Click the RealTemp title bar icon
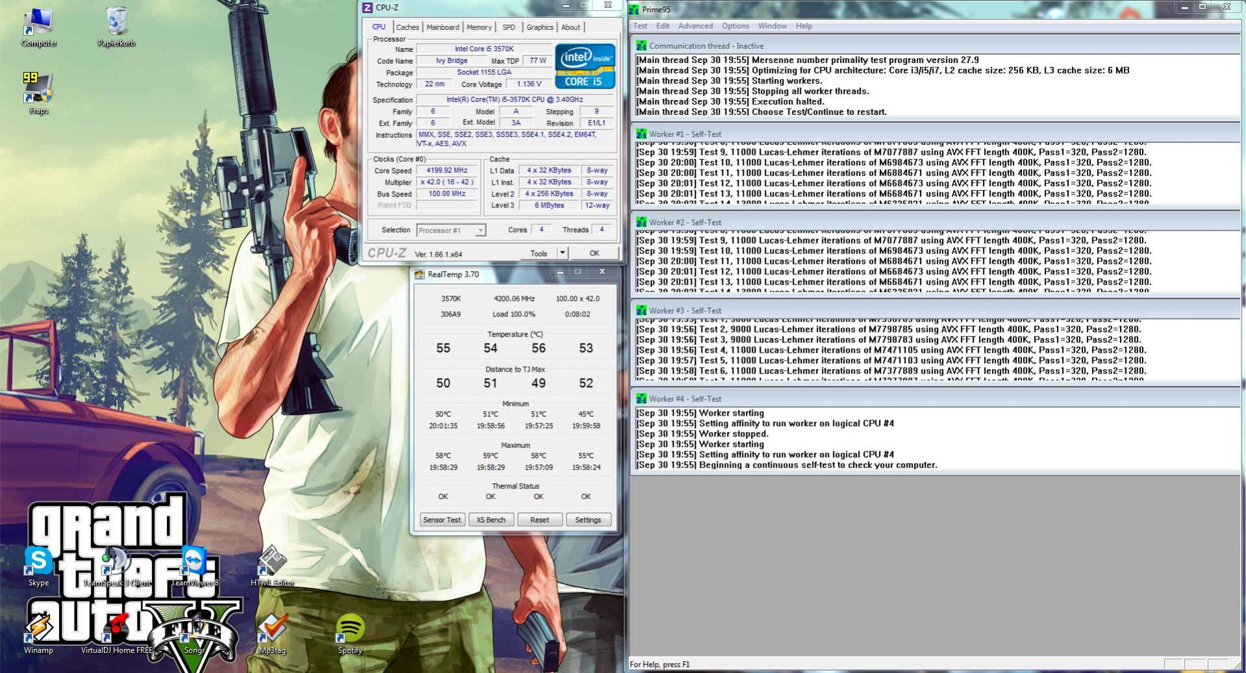Viewport: 1246px width, 673px height. (x=419, y=274)
